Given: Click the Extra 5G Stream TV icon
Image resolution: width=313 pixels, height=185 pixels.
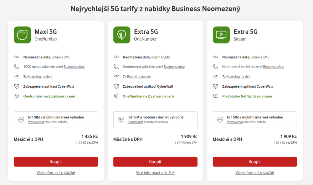Looking at the screenshot, I should tap(221, 35).
